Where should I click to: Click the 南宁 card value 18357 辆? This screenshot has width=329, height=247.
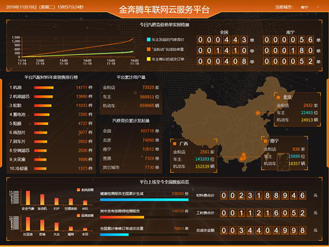pos(297,163)
